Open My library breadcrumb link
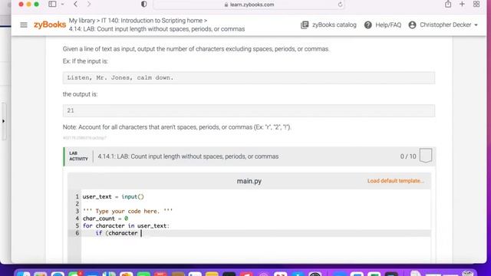Screen dimensions: 491x276 (82, 21)
